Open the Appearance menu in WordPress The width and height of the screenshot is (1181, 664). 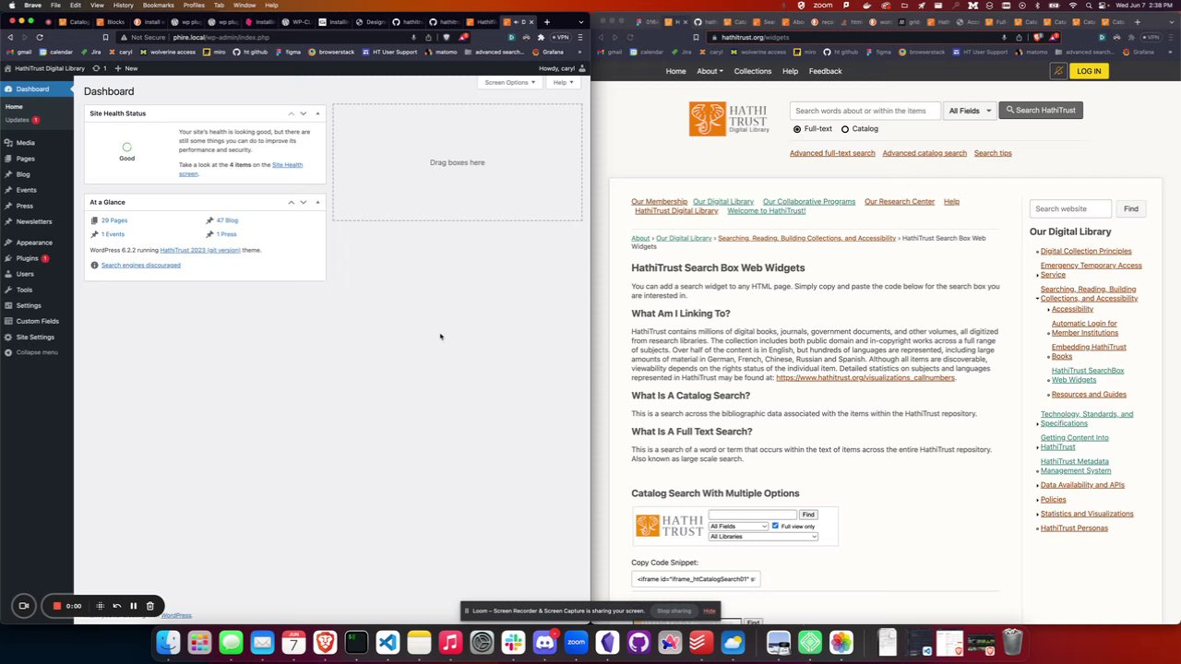coord(34,243)
